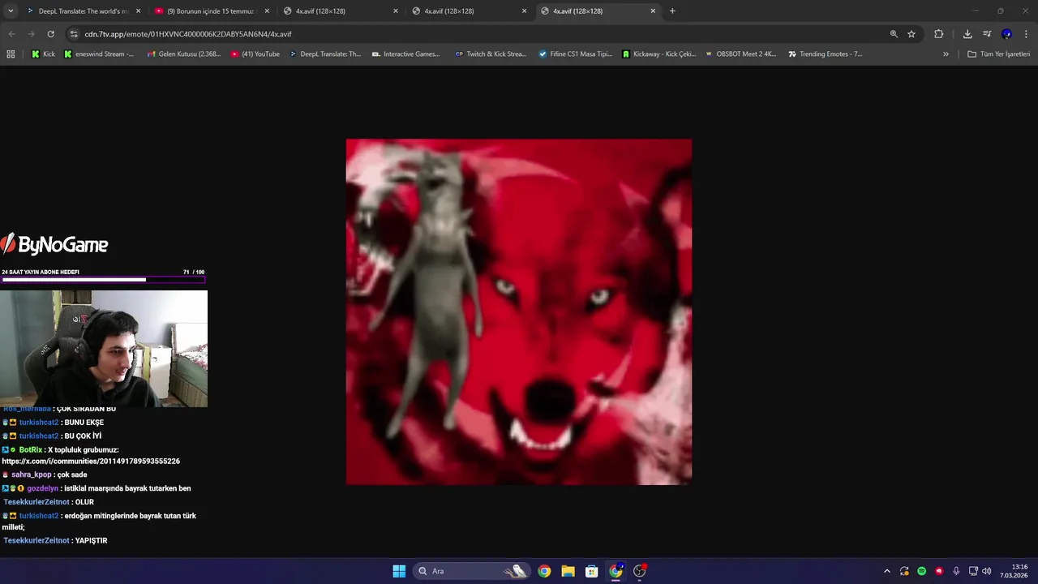Open the Tüm Yer İşaretleri folder
Viewport: 1038px width, 584px height.
click(x=999, y=54)
